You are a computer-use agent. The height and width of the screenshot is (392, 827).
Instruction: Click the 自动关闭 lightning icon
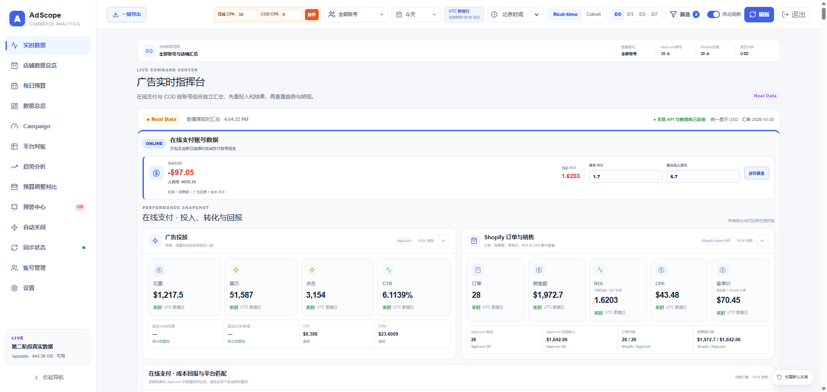pos(15,227)
